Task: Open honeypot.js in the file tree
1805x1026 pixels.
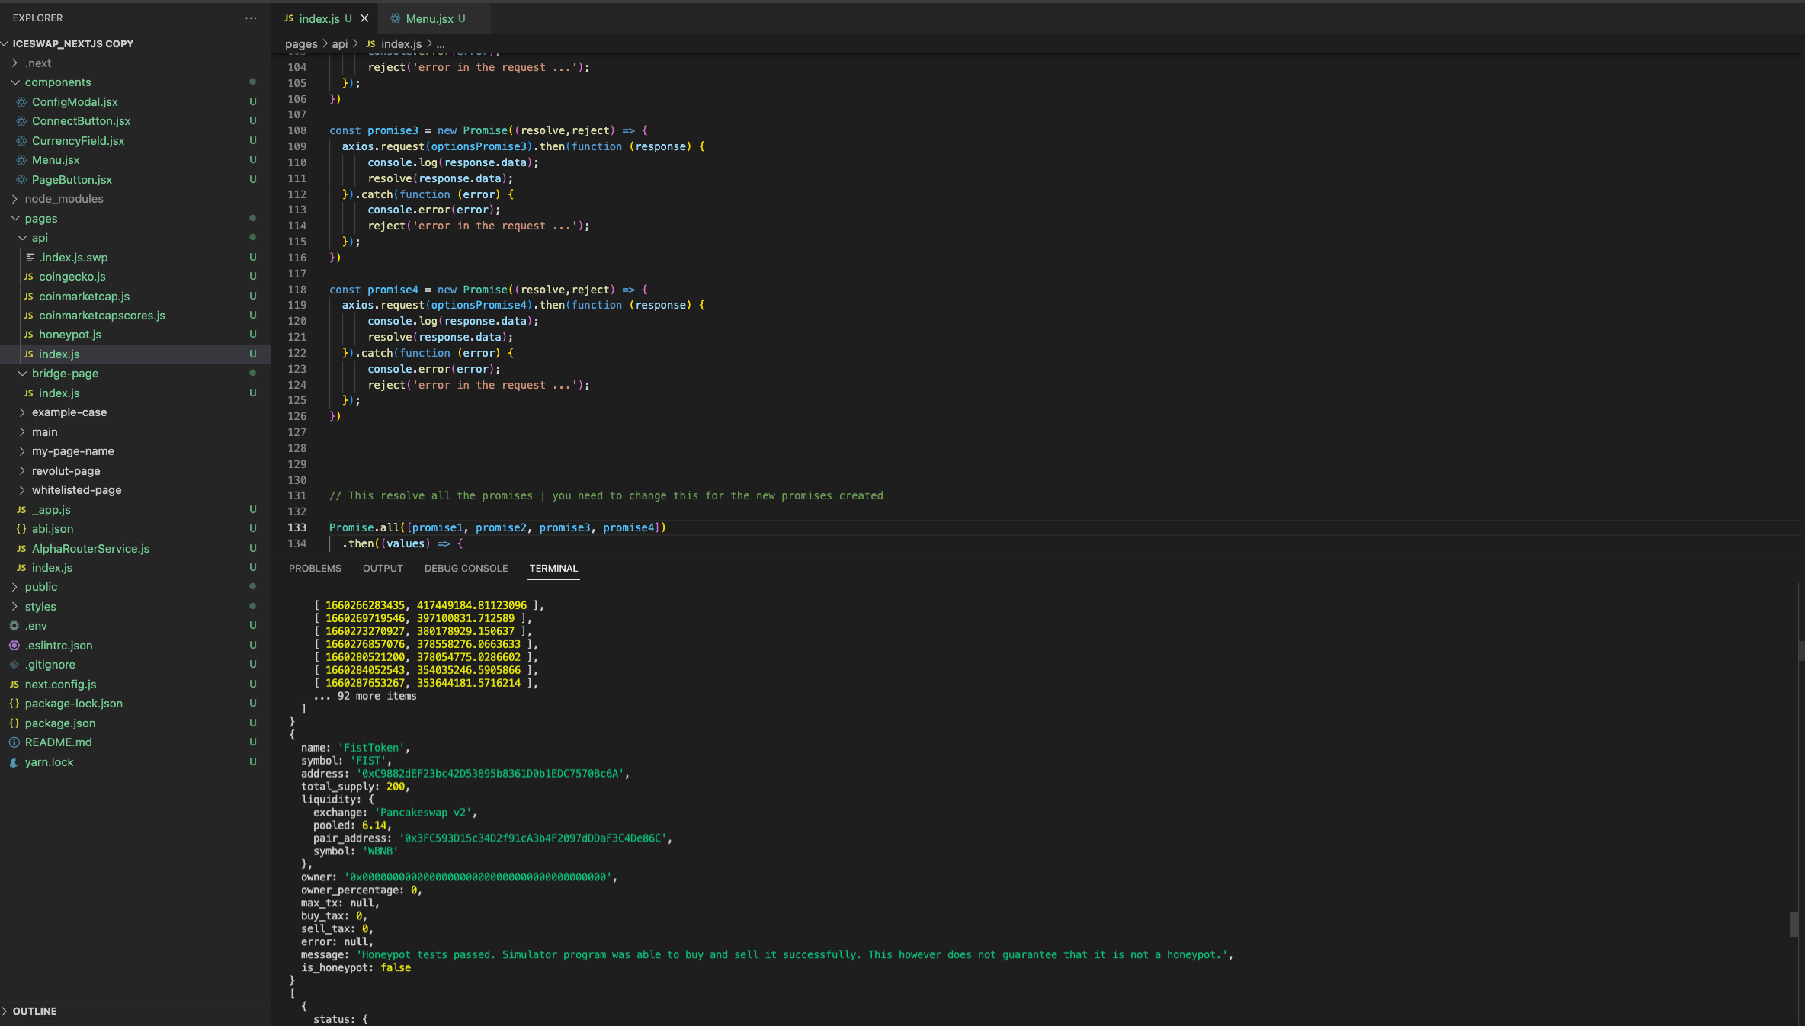Action: 69,335
